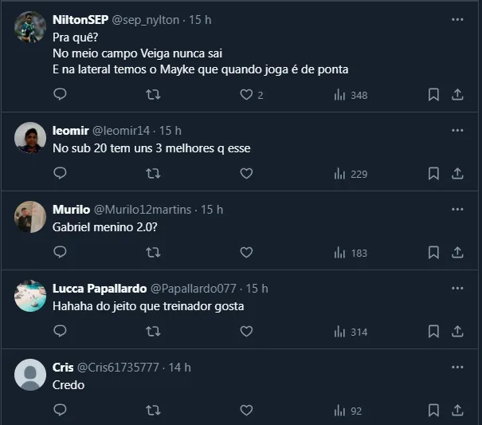
Task: Click Cris's default gray avatar
Action: click(30, 374)
